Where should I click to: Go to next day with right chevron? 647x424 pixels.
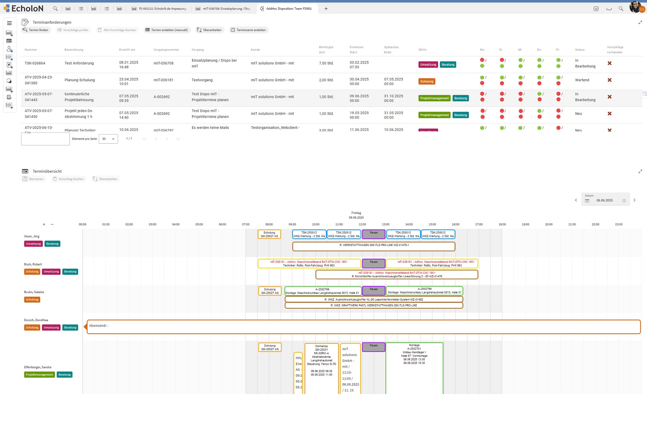pyautogui.click(x=634, y=200)
